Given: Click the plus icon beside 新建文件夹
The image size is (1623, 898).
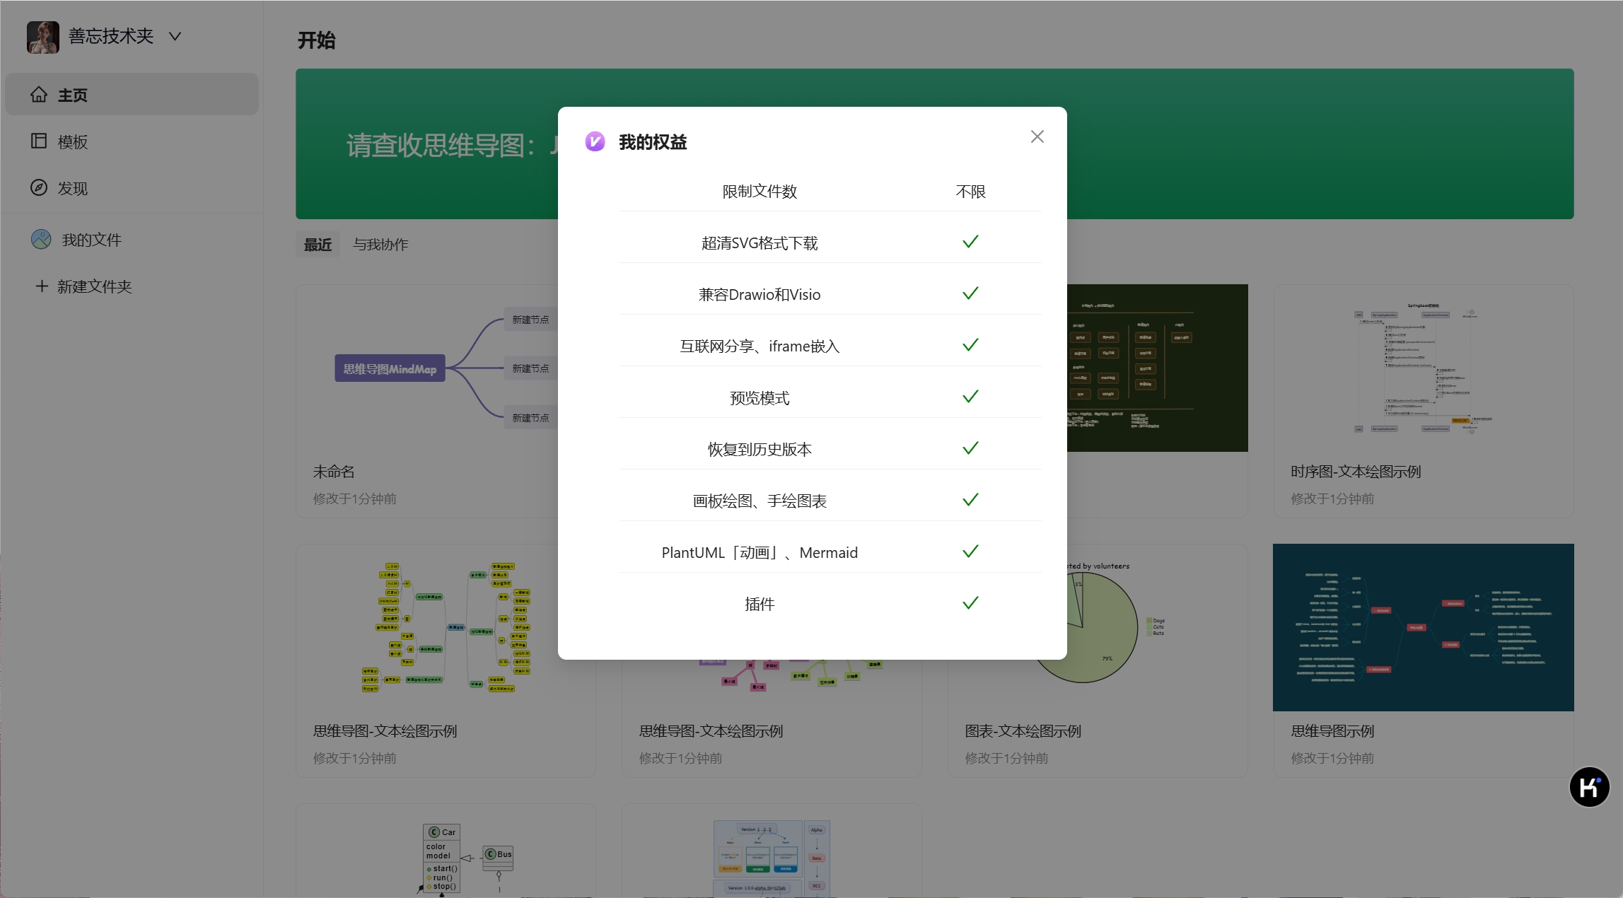Looking at the screenshot, I should coord(42,286).
